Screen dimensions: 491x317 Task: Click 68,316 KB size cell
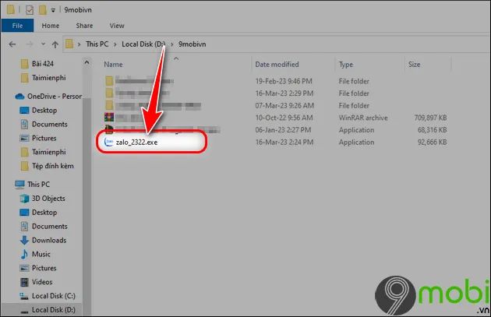pos(432,130)
